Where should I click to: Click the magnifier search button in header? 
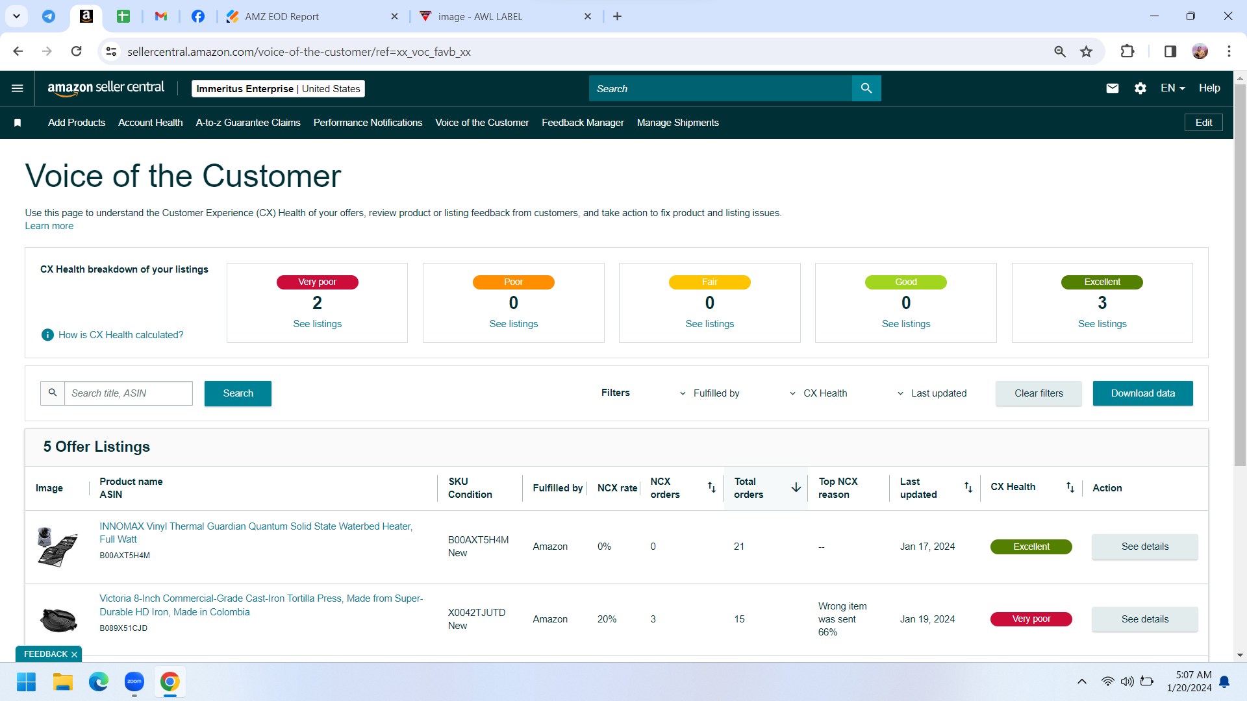pyautogui.click(x=866, y=88)
